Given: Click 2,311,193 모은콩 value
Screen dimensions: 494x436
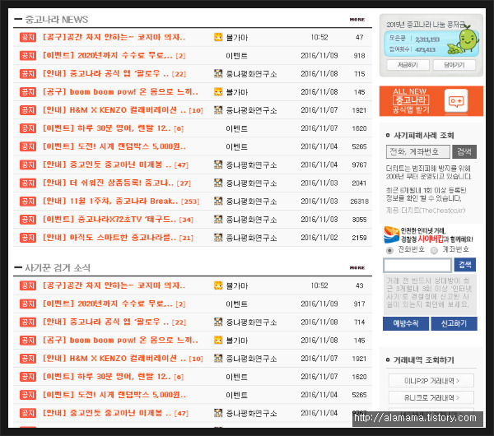Looking at the screenshot, I should coord(427,39).
